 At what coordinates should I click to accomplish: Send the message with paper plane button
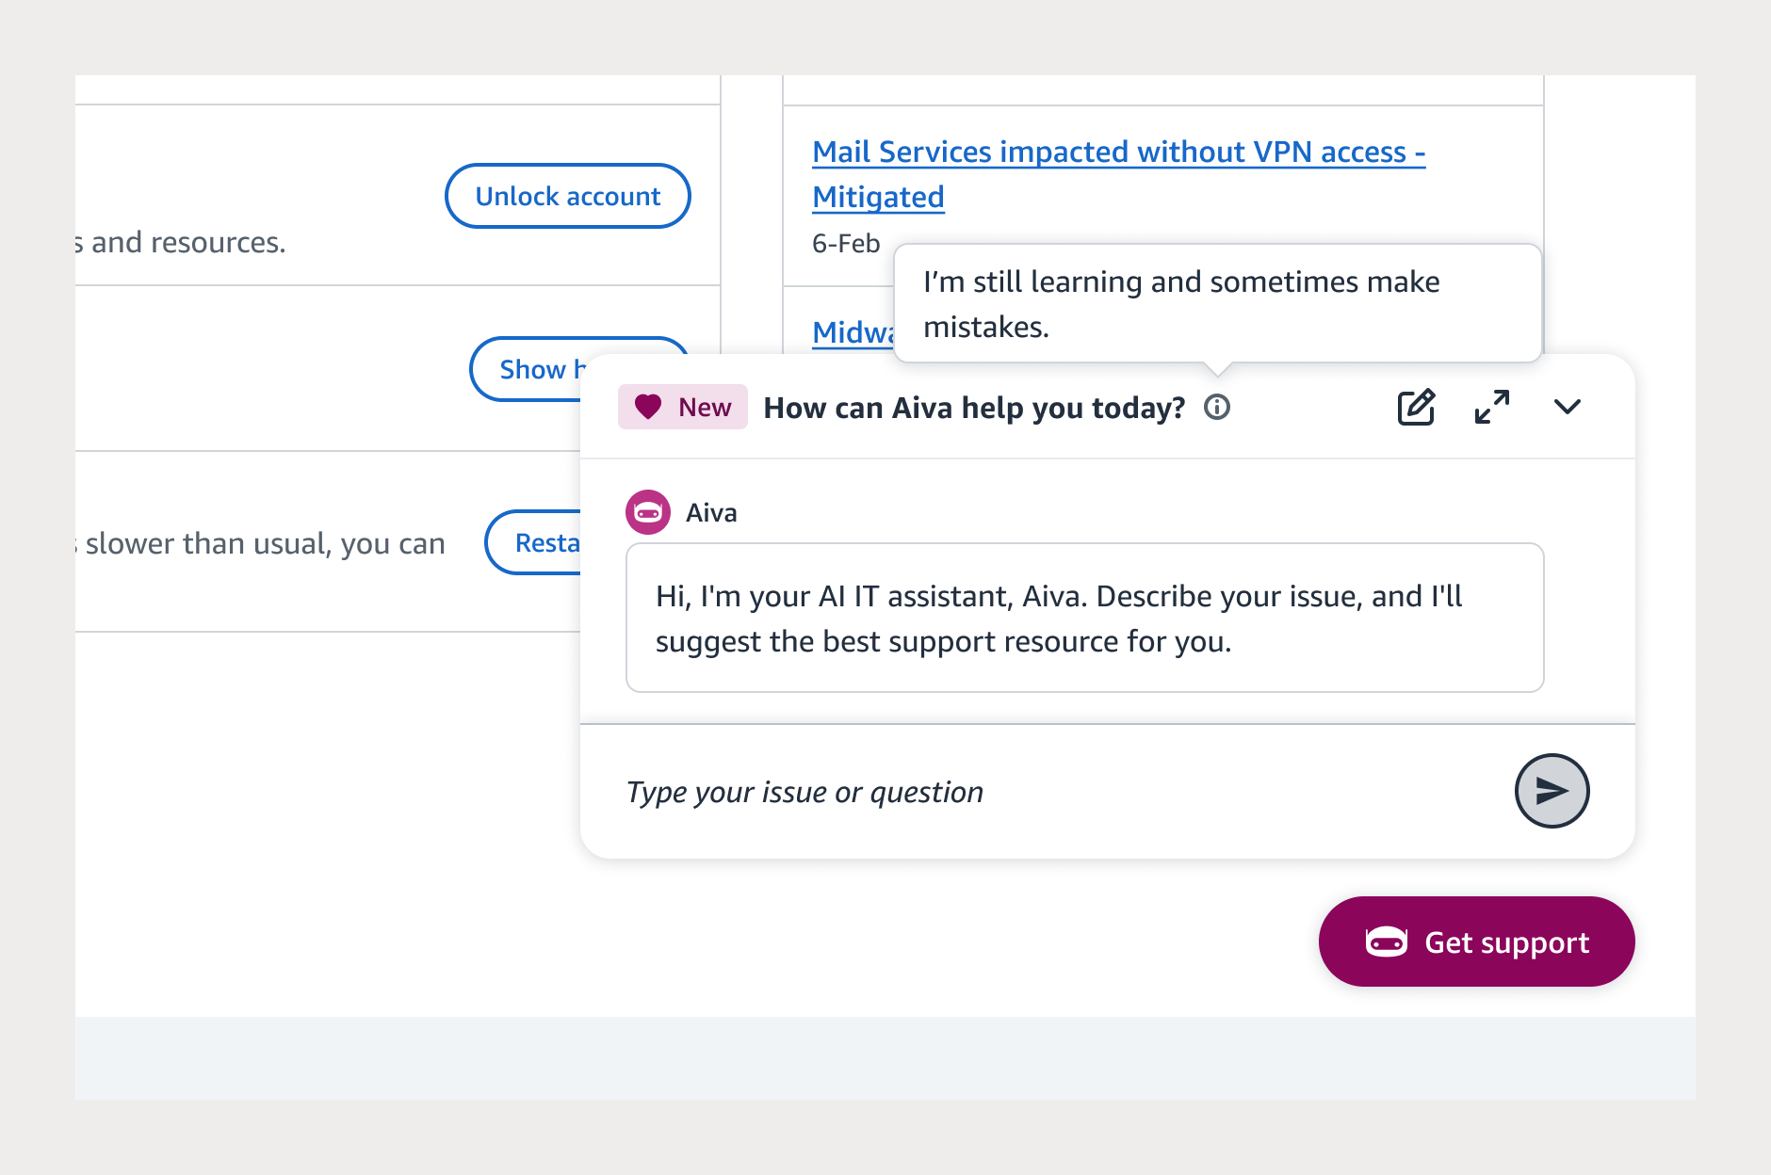point(1552,791)
